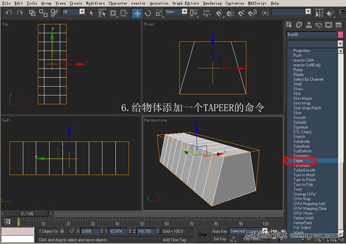This screenshot has width=346, height=244.
Task: Open the Utilities command panel tab
Action: coord(338,25)
